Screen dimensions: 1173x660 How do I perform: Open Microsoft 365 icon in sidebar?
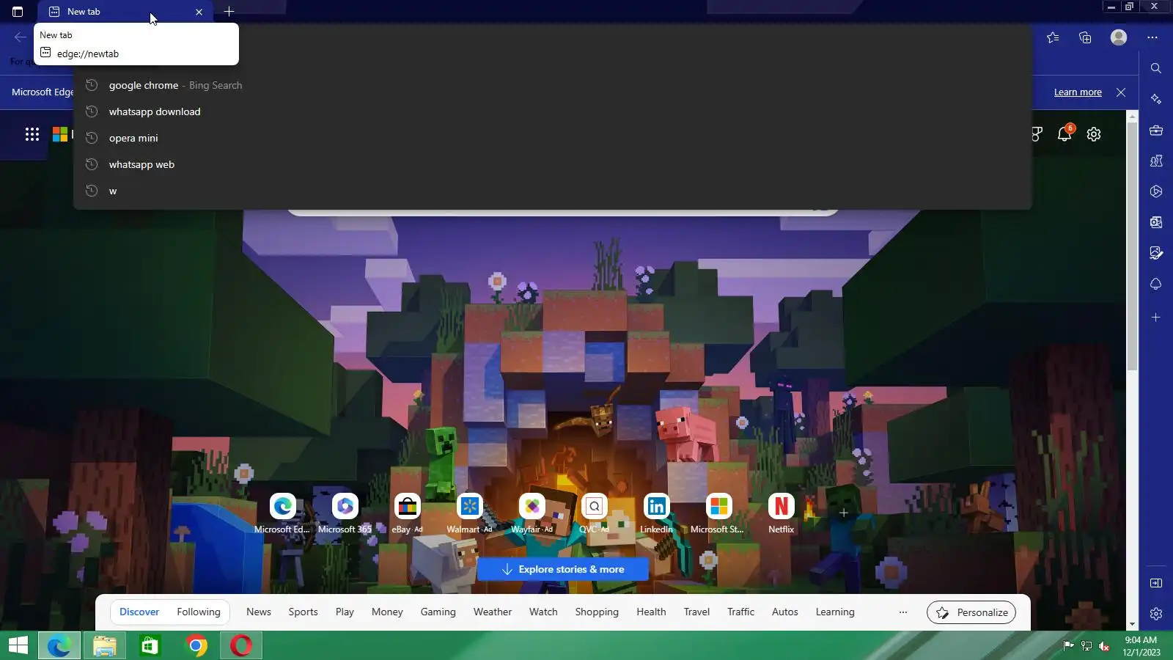coord(1156,191)
